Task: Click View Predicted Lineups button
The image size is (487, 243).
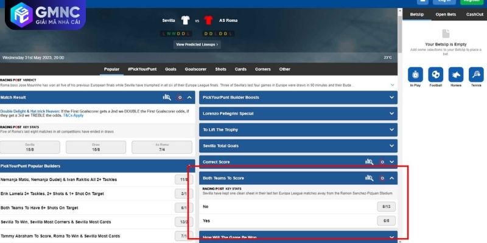Action: pos(197,44)
